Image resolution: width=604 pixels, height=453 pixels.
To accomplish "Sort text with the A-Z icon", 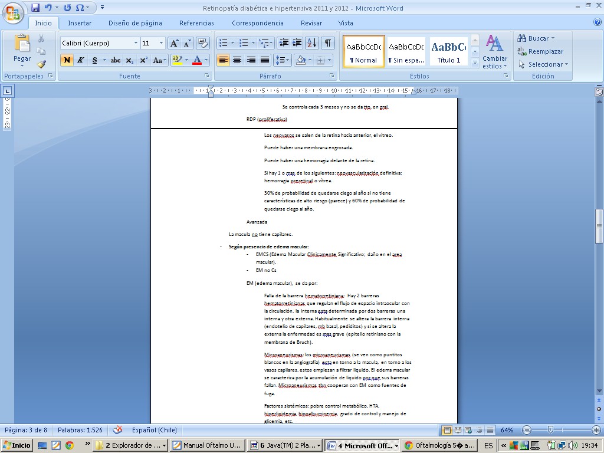I will (312, 43).
